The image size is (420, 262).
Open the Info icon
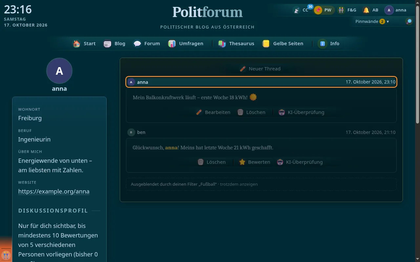323,44
